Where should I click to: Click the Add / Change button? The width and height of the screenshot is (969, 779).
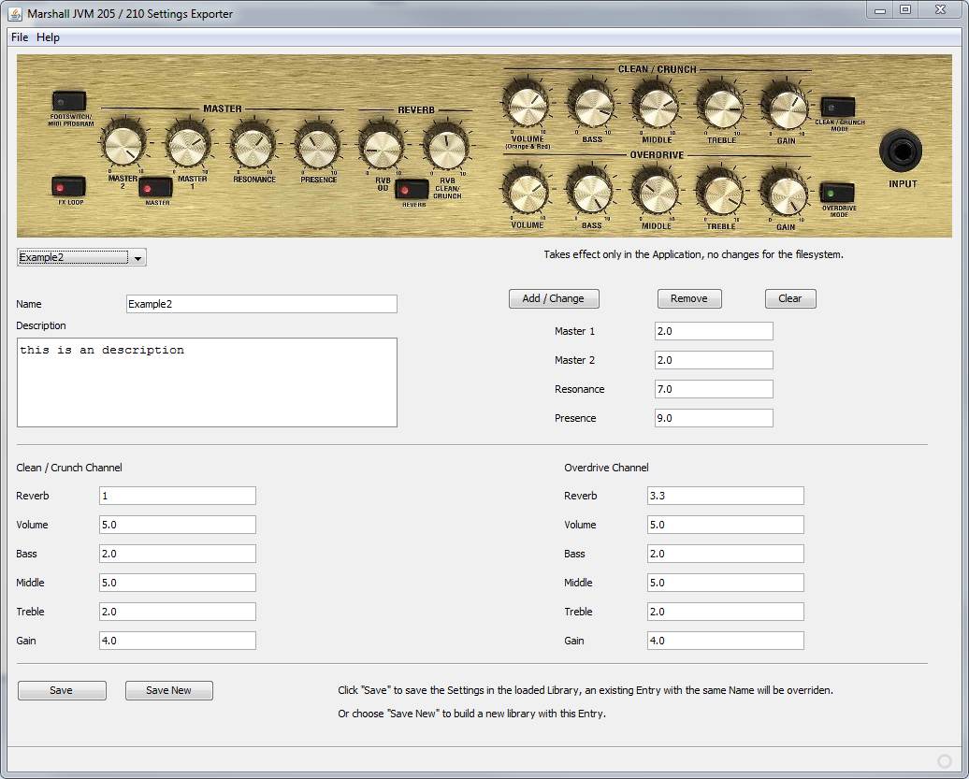pos(554,298)
